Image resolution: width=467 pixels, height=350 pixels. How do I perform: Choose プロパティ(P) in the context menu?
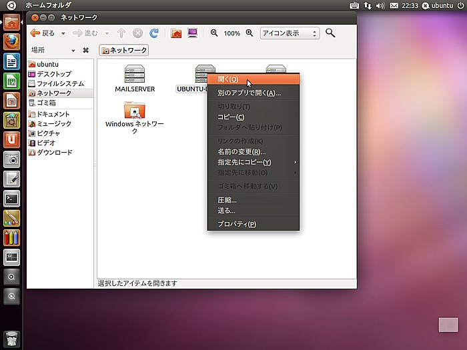pos(236,224)
